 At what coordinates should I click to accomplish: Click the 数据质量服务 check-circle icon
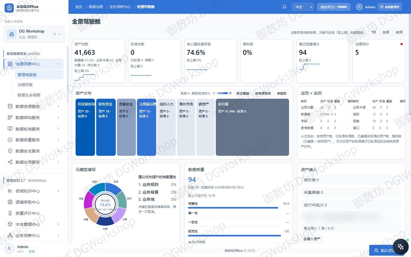pos(10,140)
